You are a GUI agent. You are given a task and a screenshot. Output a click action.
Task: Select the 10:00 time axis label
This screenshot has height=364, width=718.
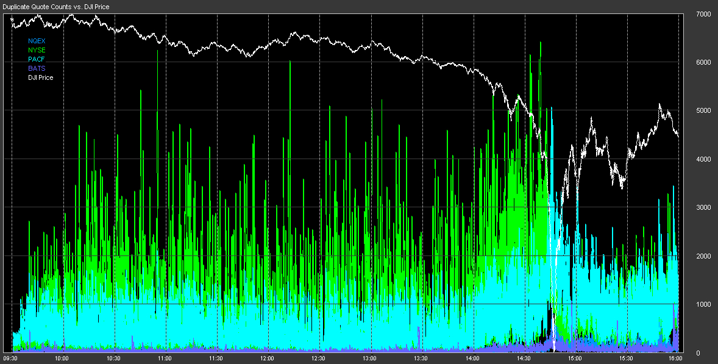pos(63,359)
